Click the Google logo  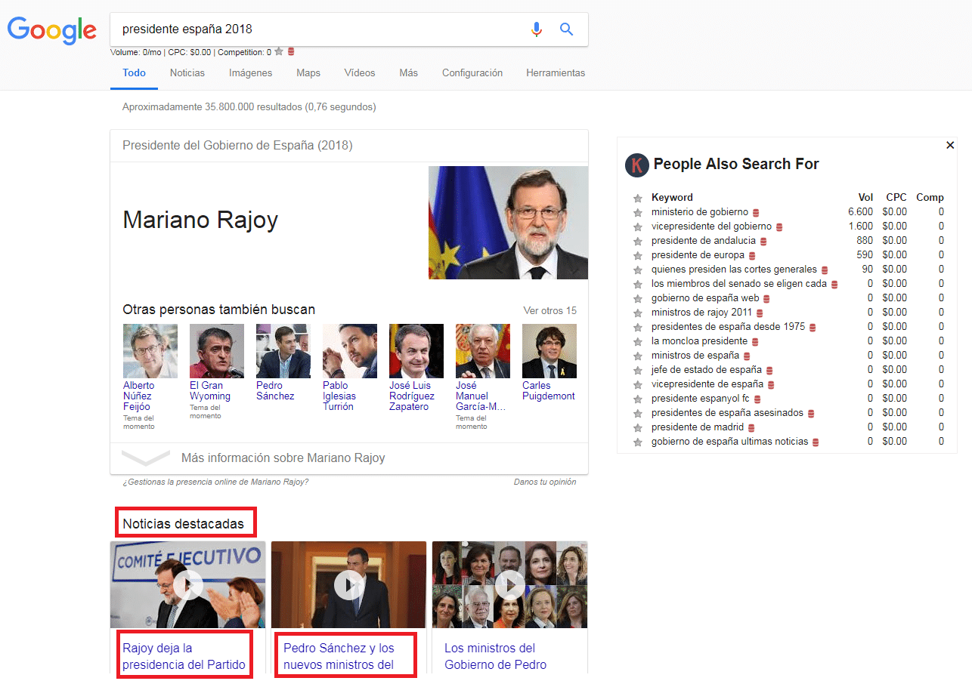coord(52,29)
